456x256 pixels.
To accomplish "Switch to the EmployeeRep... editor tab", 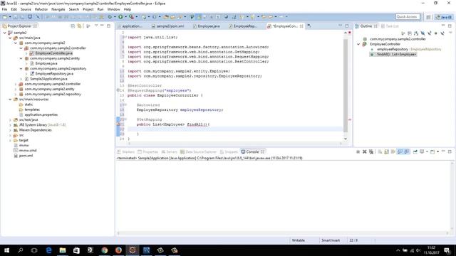I will coord(243,26).
